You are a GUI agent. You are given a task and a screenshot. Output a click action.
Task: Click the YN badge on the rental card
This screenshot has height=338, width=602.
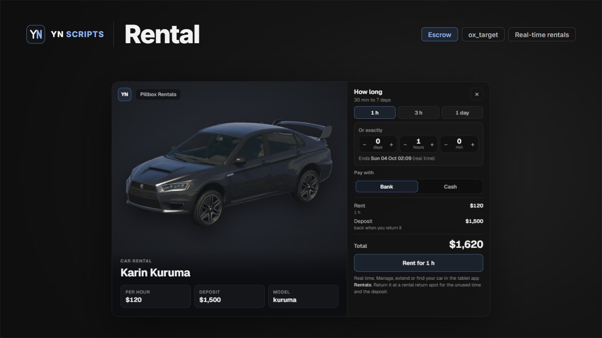coord(125,94)
